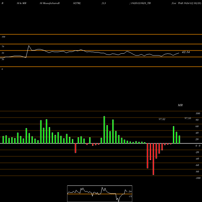Click the 'SI(TM)' header label
Image resolution: width=202 pixels, height=202 pixels.
[x=77, y=3]
